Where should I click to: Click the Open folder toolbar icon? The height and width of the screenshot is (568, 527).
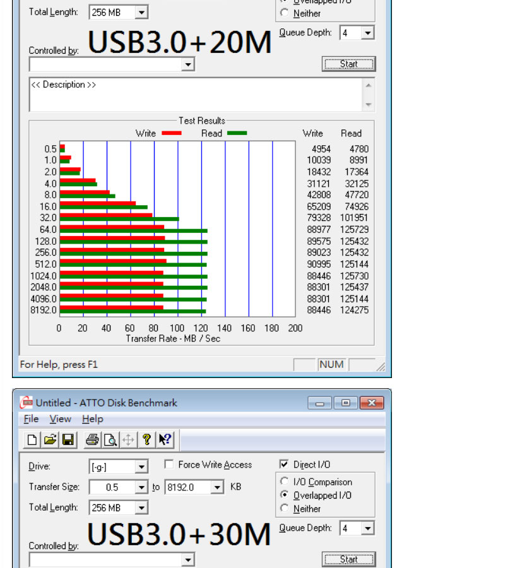click(50, 440)
